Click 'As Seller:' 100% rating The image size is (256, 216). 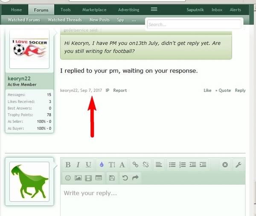(44, 121)
